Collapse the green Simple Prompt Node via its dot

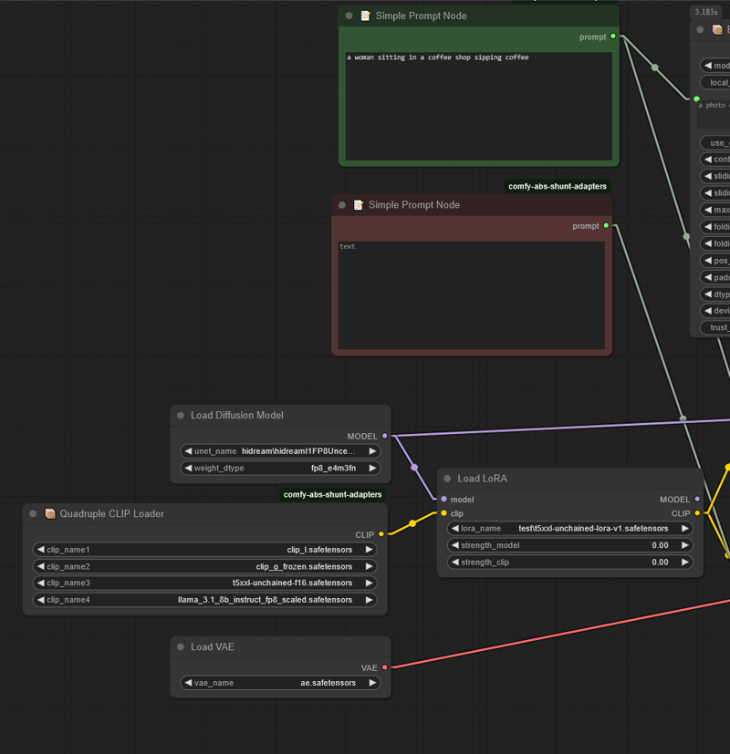coord(349,15)
